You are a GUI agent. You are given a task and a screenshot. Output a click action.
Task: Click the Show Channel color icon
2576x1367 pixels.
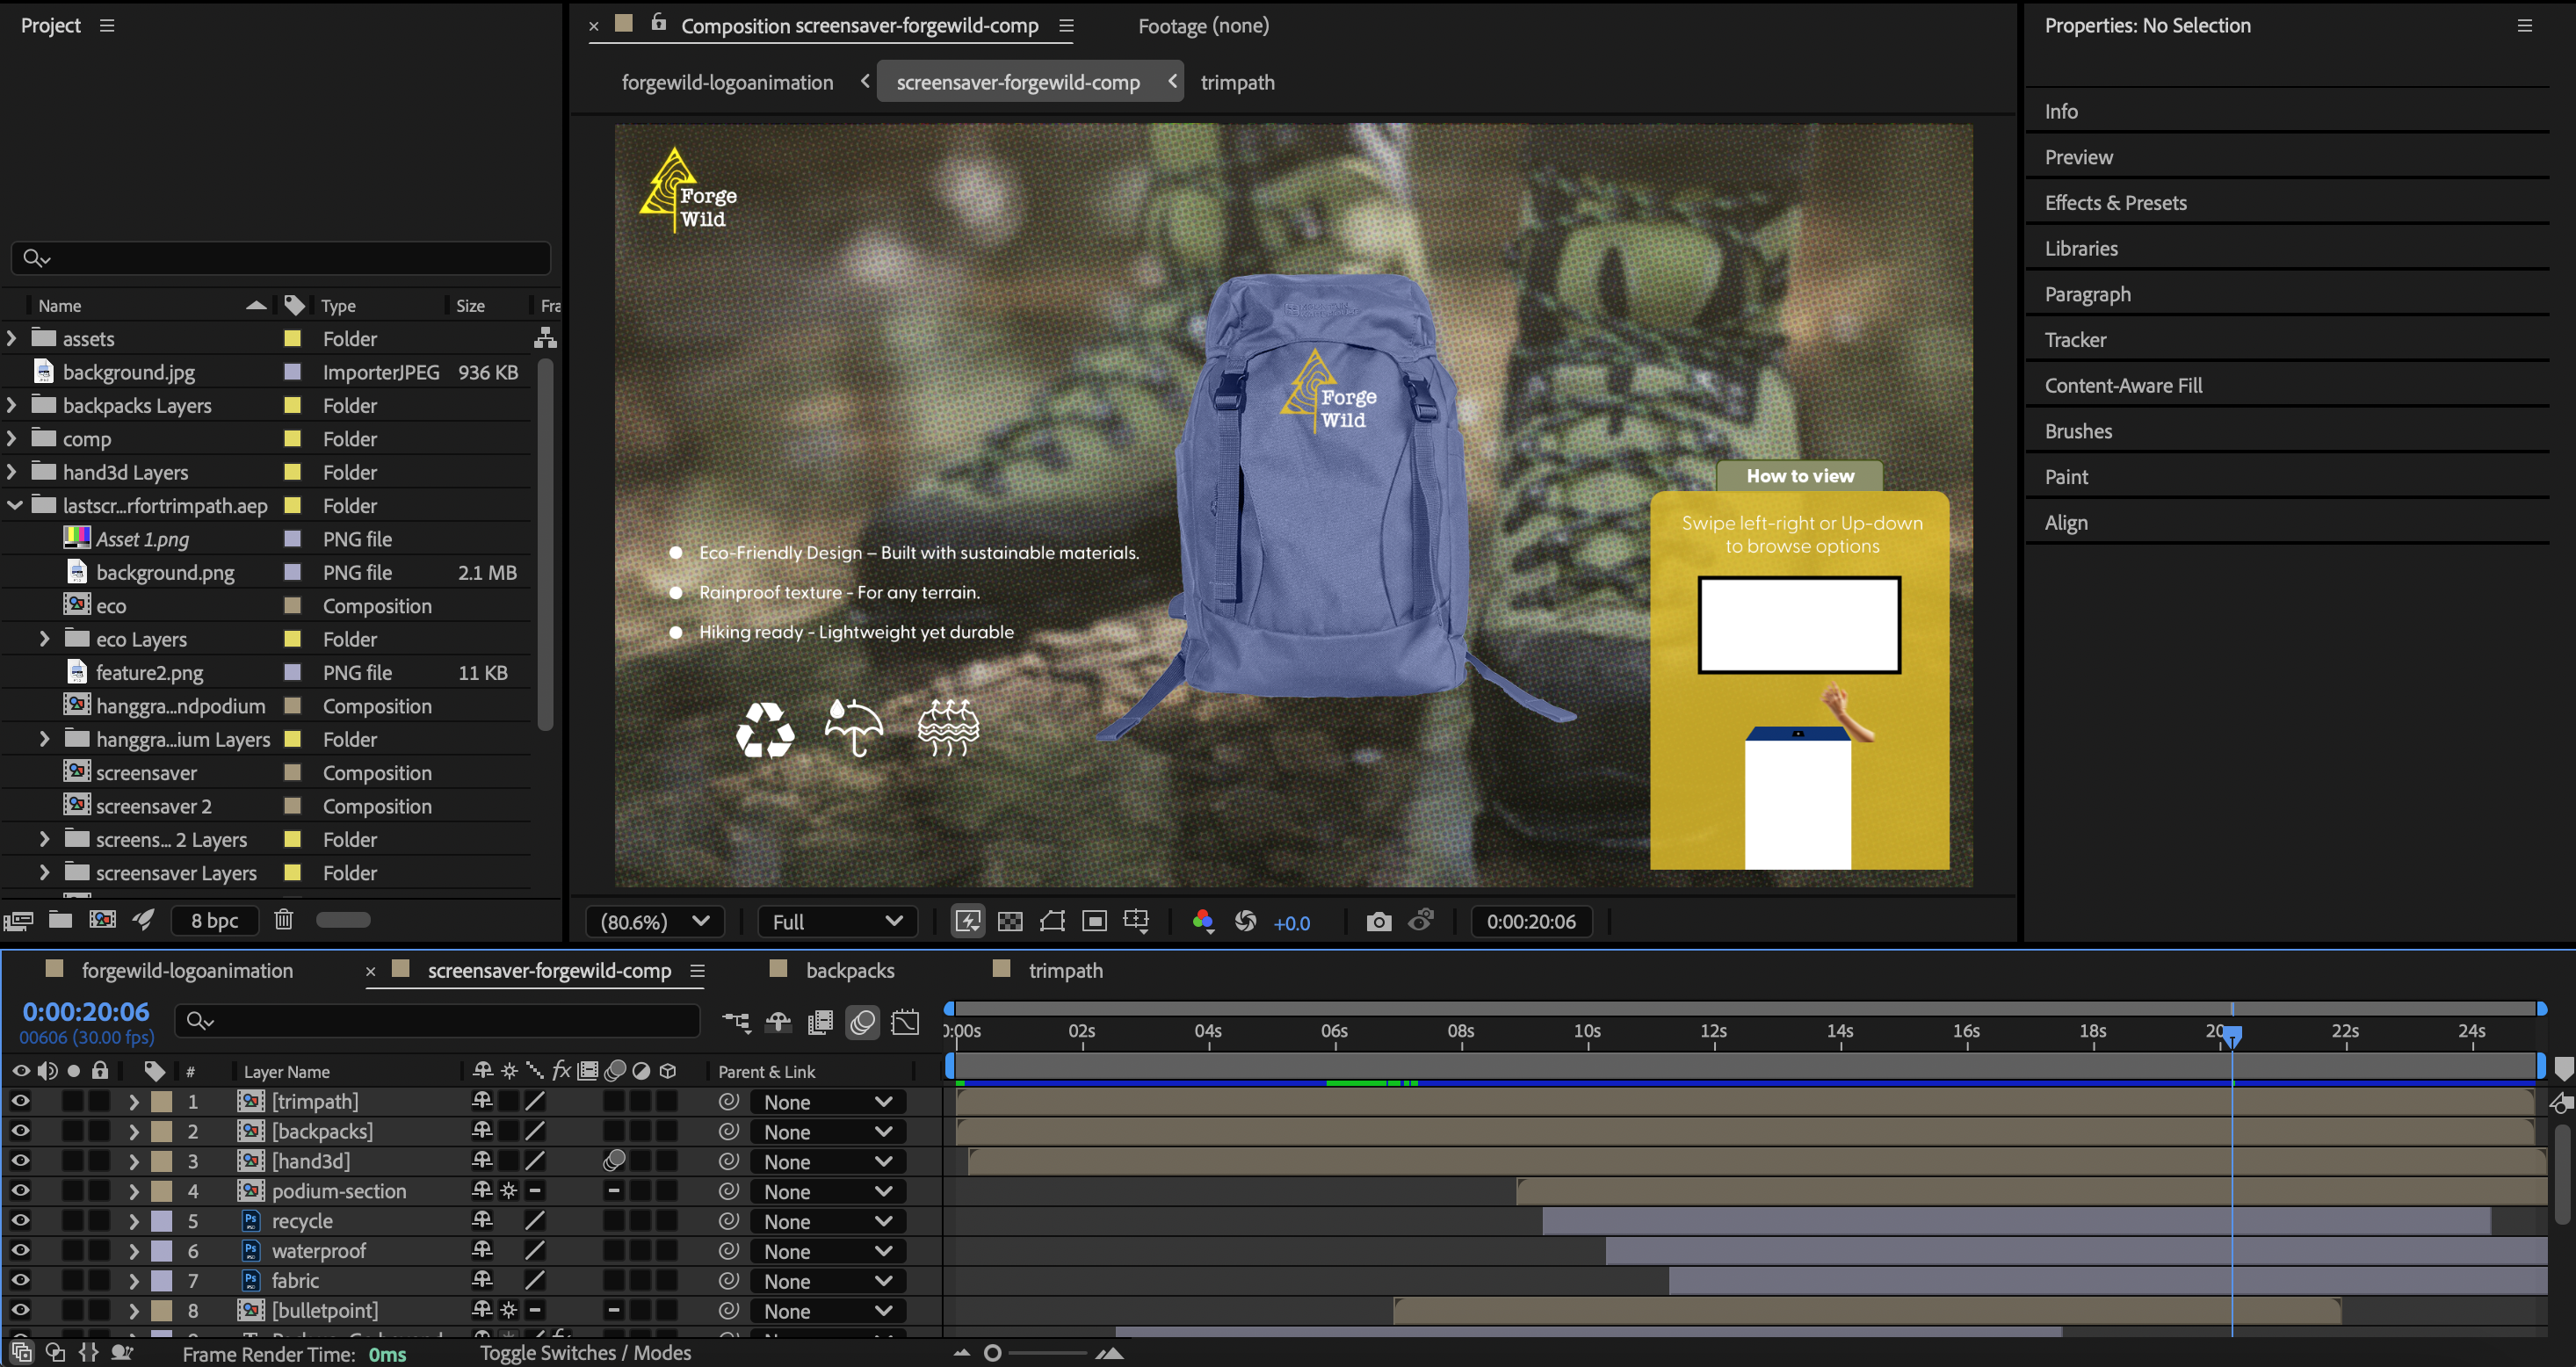tap(1203, 922)
